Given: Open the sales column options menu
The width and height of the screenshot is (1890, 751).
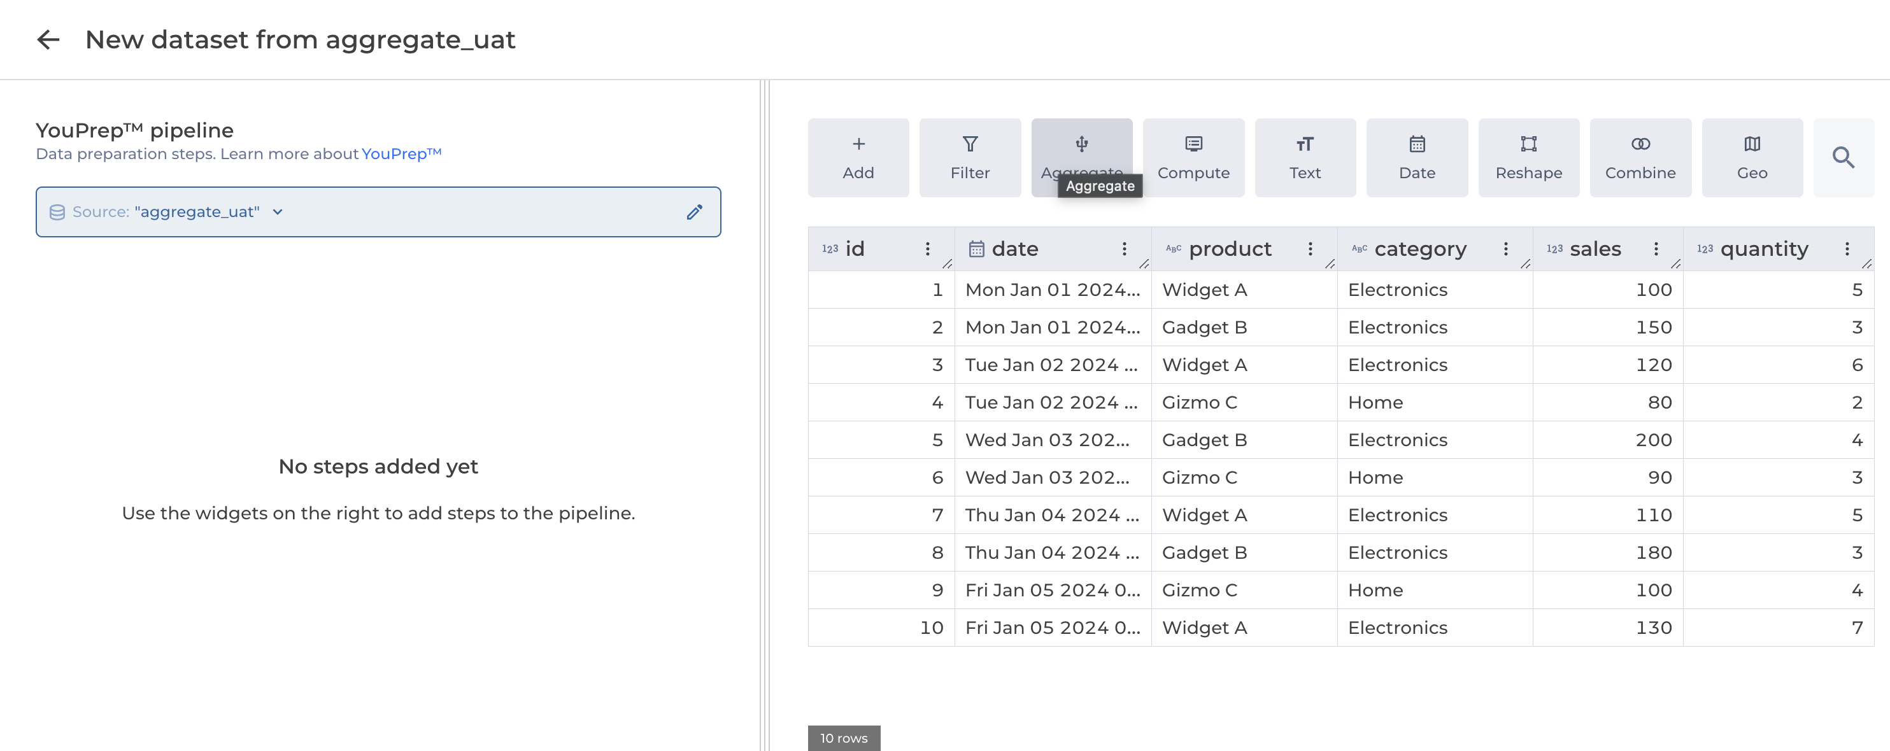Looking at the screenshot, I should tap(1655, 249).
